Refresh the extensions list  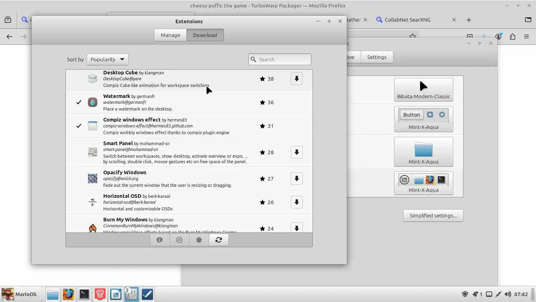(x=219, y=240)
